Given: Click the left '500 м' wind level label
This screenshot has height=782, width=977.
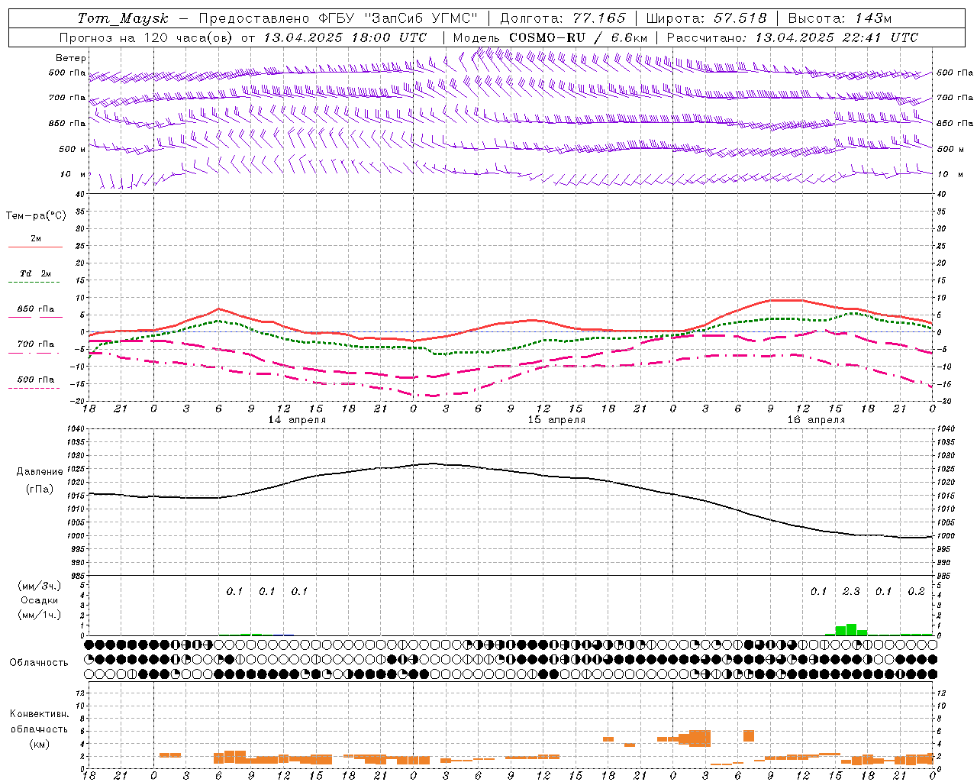Looking at the screenshot, I should pos(72,149).
